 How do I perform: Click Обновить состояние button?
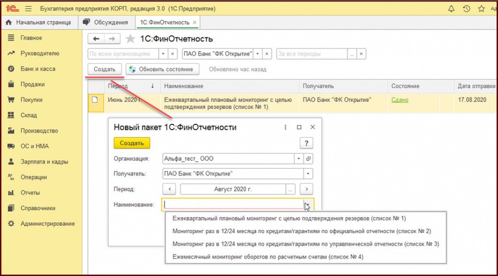pyautogui.click(x=162, y=69)
